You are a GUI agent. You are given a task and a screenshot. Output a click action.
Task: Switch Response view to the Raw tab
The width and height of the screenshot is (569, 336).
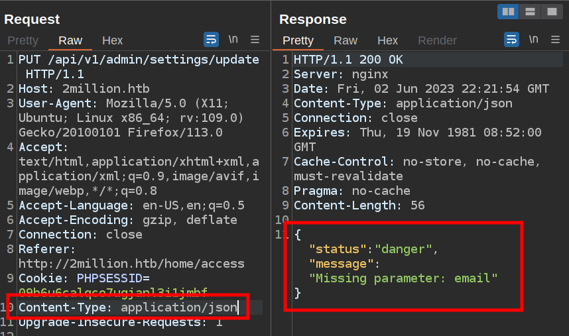[x=346, y=40]
